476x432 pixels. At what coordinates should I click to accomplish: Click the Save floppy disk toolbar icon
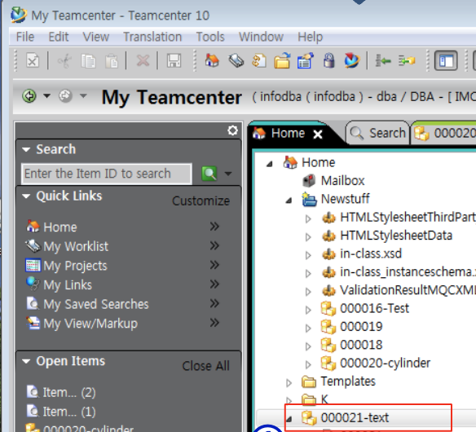(x=174, y=60)
